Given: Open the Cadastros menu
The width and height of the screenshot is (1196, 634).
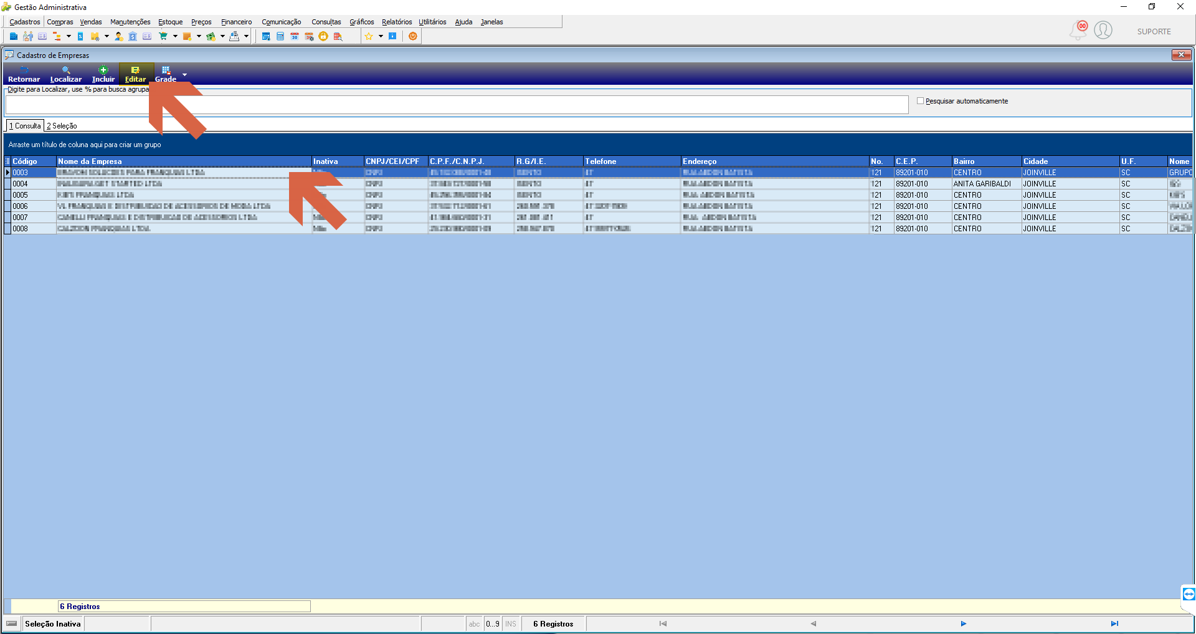Looking at the screenshot, I should 25,22.
